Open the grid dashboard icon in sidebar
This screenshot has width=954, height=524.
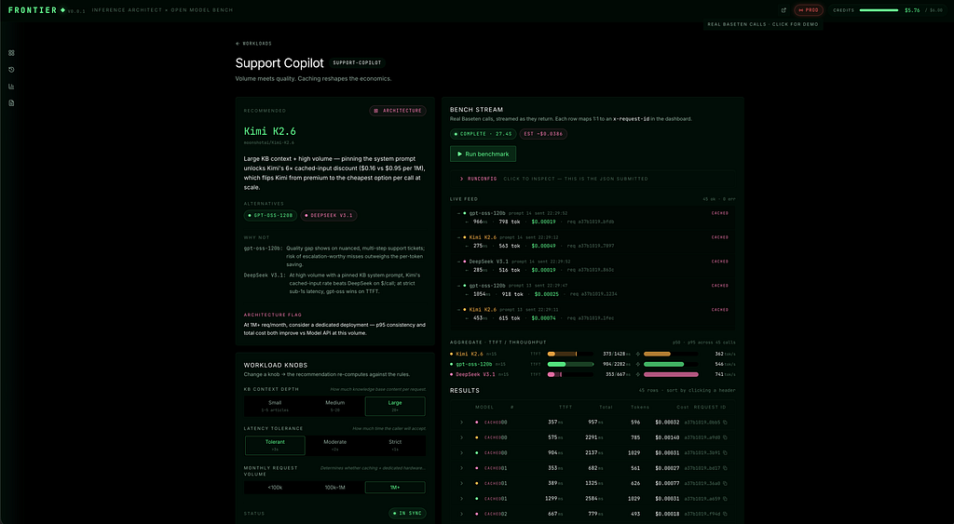coord(11,53)
